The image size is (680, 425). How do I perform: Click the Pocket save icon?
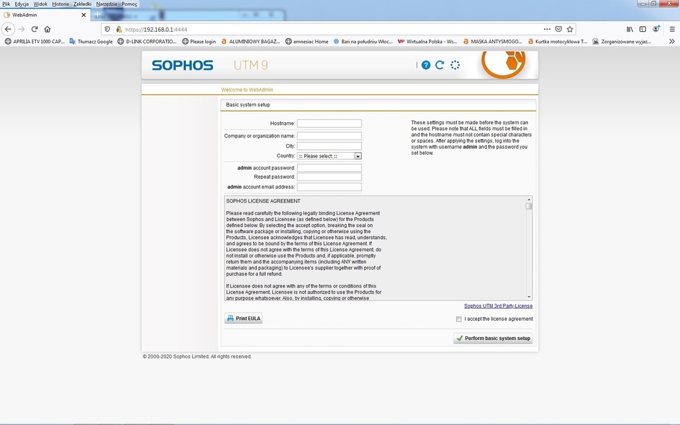click(558, 29)
